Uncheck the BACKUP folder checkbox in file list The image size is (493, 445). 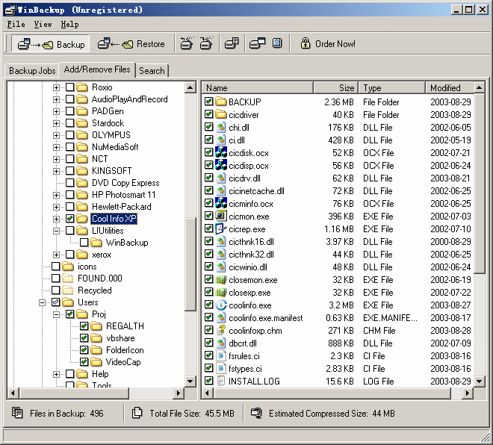pos(208,102)
